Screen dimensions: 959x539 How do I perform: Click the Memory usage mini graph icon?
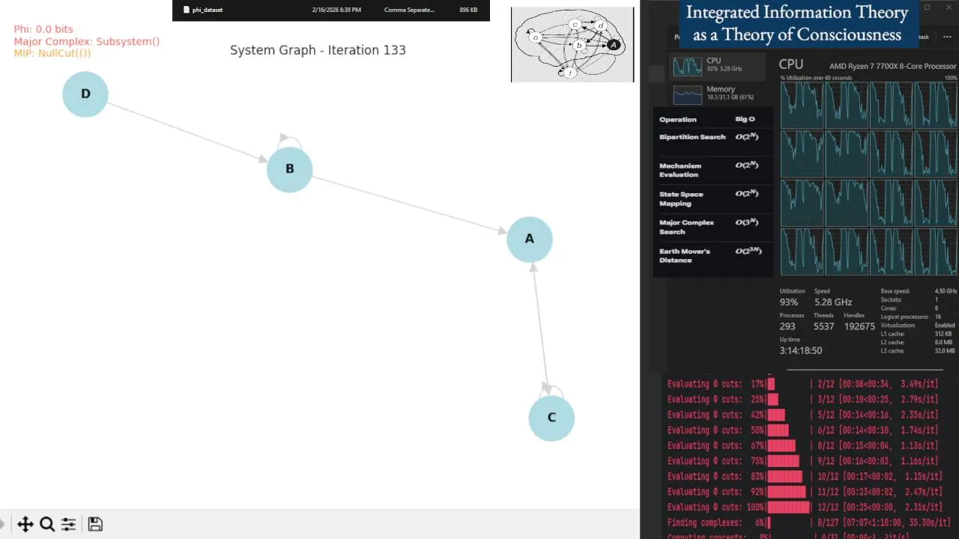pos(687,94)
